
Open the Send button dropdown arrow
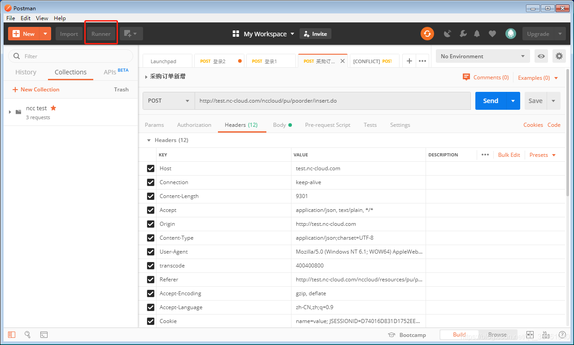point(513,101)
